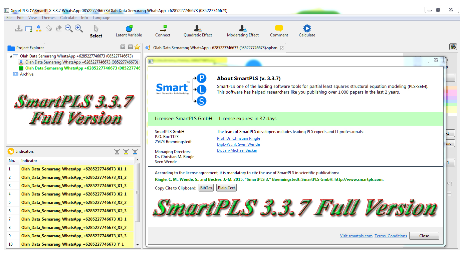Close the .splsm editor tab

(281, 48)
